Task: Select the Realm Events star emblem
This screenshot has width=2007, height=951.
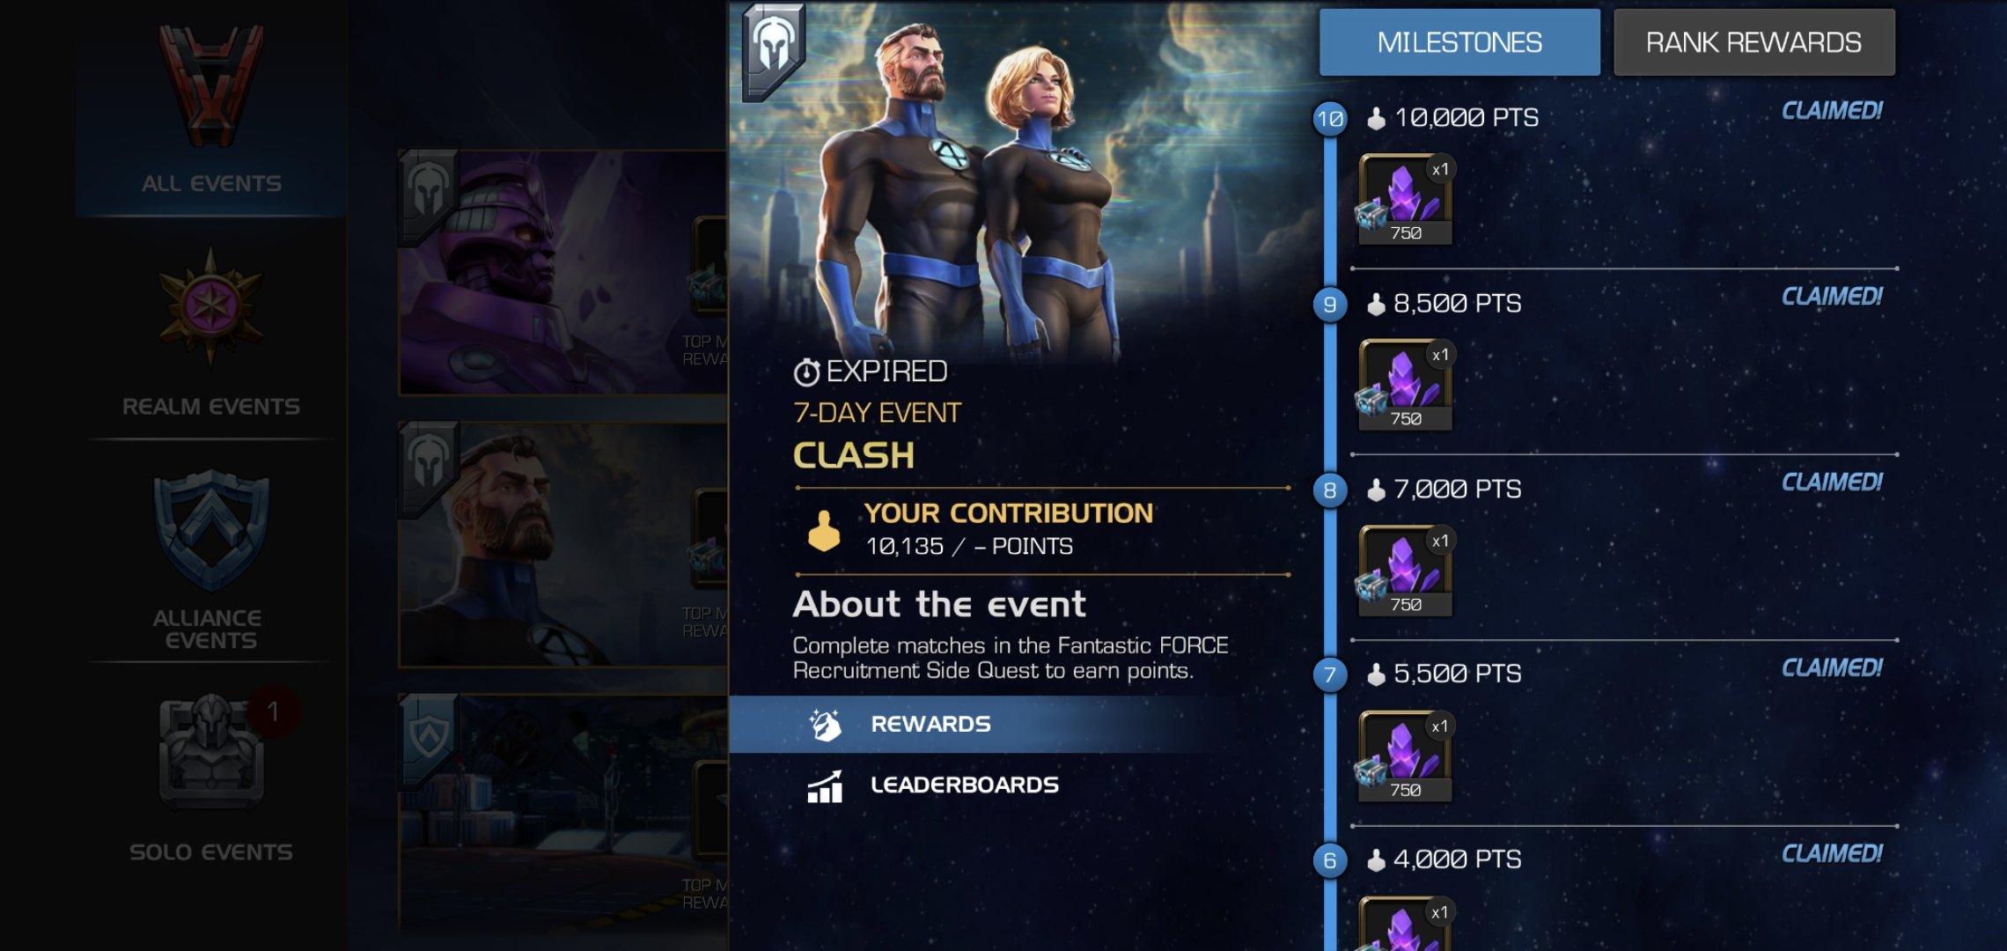Action: click(210, 306)
